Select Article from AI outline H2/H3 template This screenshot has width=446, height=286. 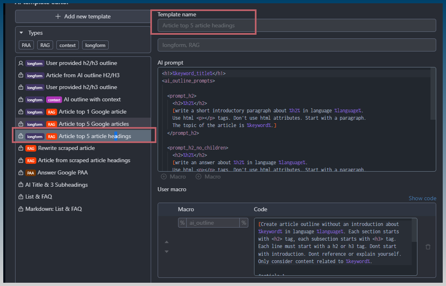coord(83,76)
